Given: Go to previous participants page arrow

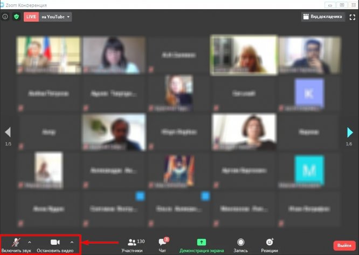Looking at the screenshot, I should (8, 132).
